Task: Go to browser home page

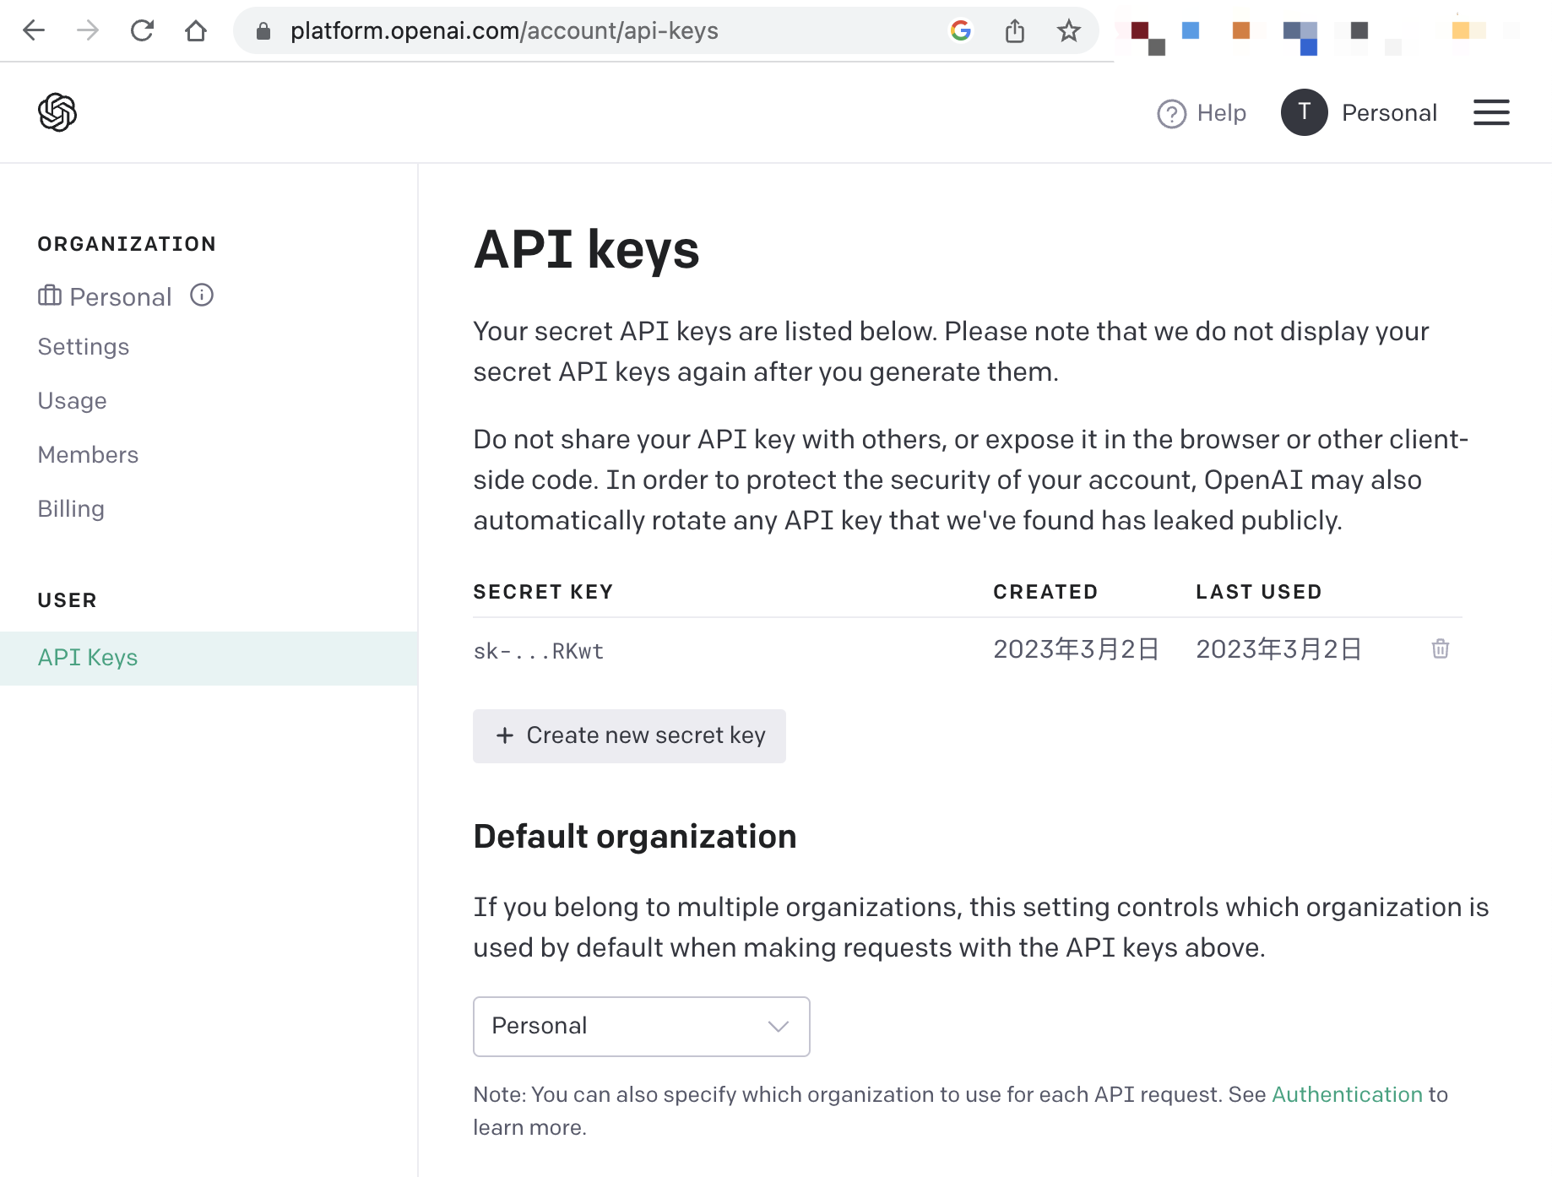Action: tap(196, 31)
